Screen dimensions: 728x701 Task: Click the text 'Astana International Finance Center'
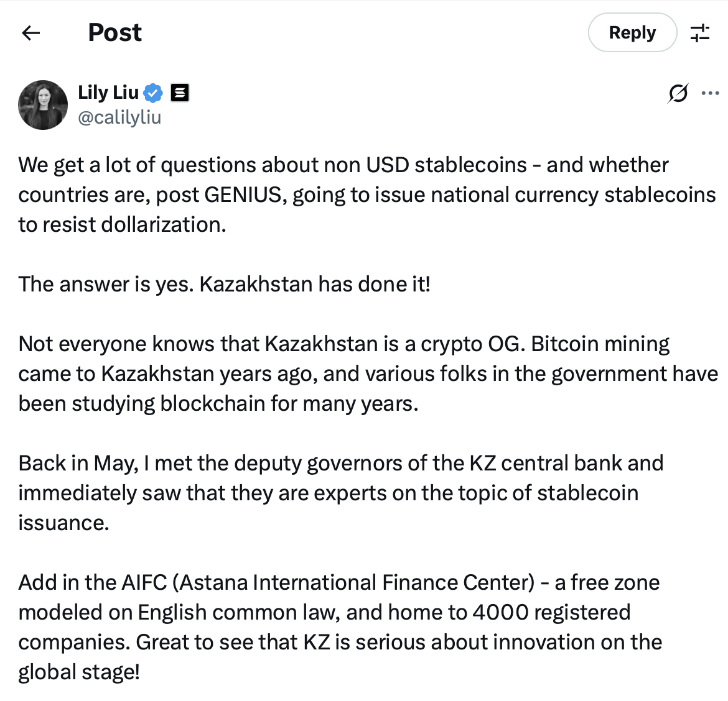point(353,582)
